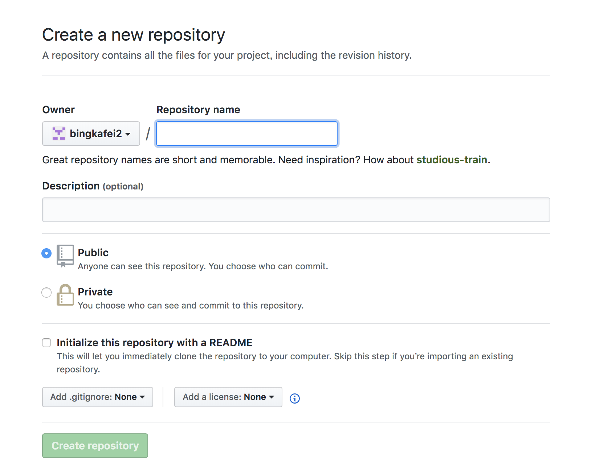Enable the Initialize with README checkbox
Viewport: 612px width, 474px height.
pyautogui.click(x=46, y=343)
